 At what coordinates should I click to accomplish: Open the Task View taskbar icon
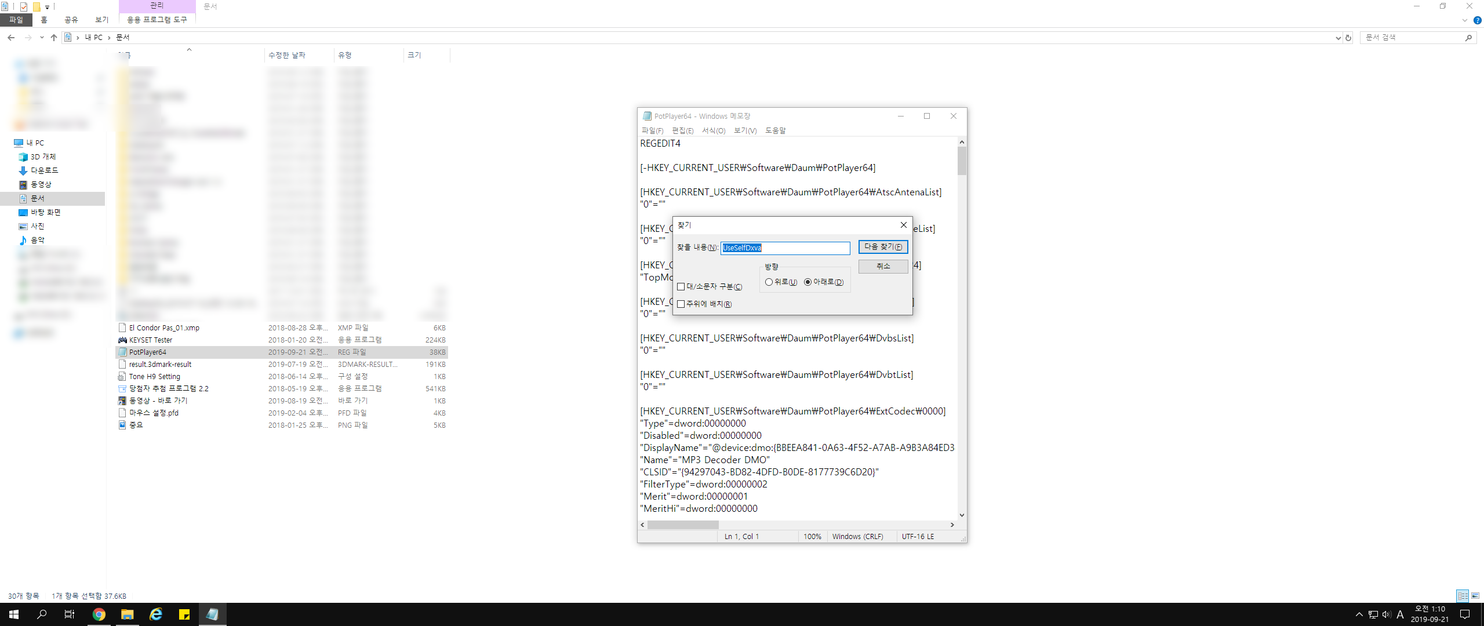[x=69, y=614]
